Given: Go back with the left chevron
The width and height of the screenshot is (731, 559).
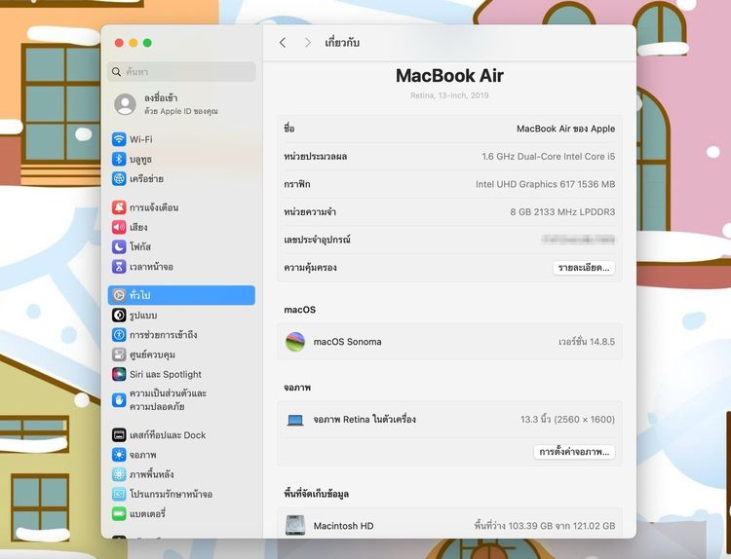Looking at the screenshot, I should 283,43.
